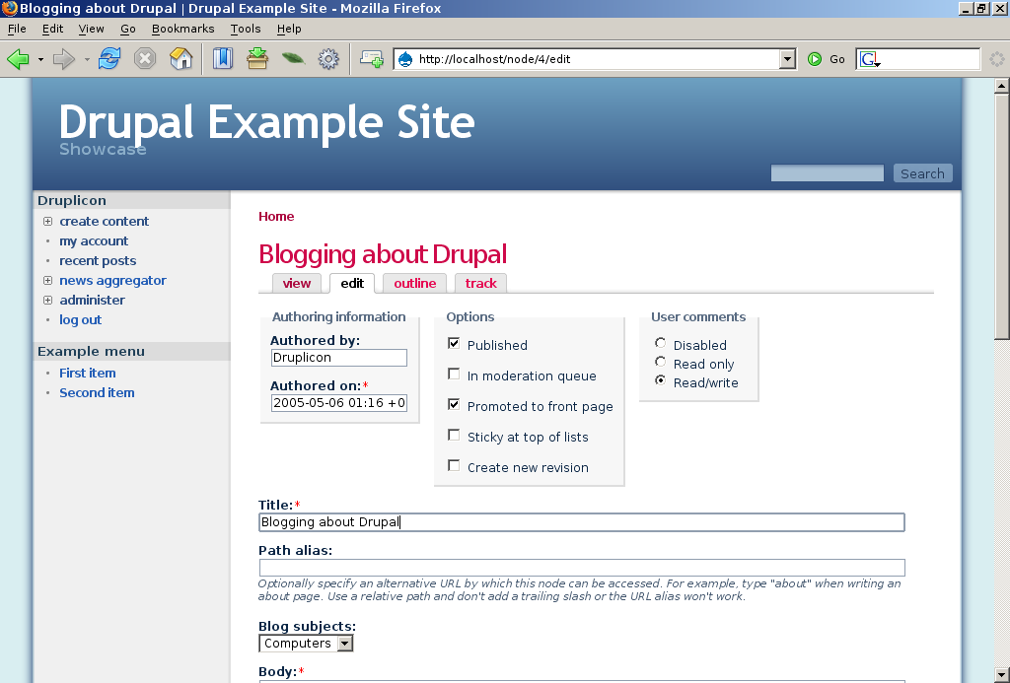Open the View menu
The height and width of the screenshot is (683, 1010).
(91, 29)
